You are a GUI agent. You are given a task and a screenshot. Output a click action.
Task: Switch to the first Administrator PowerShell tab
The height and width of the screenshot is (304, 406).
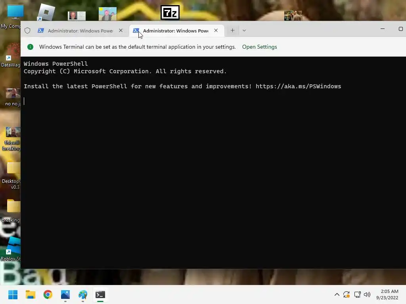(x=80, y=30)
